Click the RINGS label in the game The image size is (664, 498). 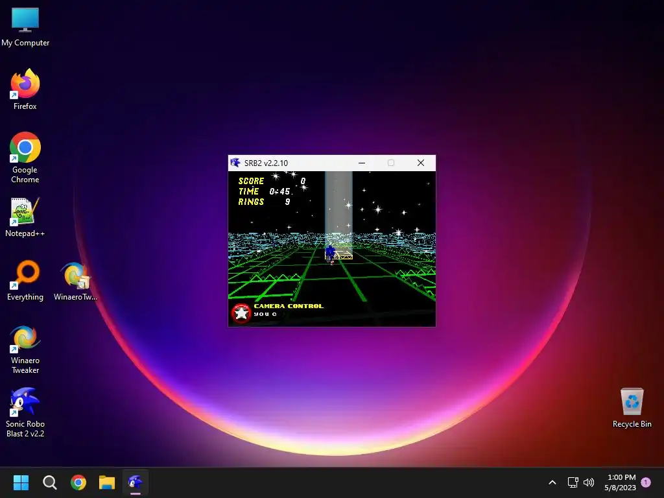click(251, 202)
